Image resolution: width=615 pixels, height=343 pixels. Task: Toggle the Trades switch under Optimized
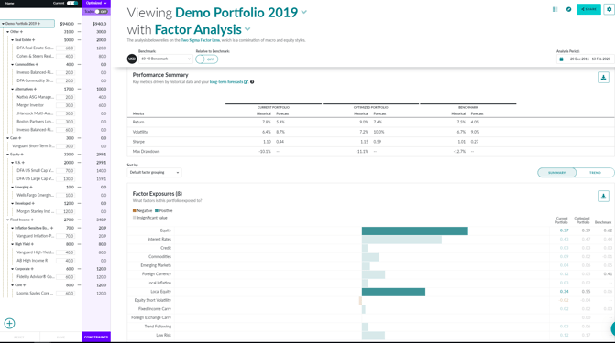tap(101, 12)
